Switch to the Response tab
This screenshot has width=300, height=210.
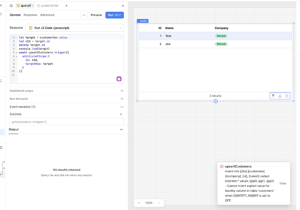click(30, 15)
